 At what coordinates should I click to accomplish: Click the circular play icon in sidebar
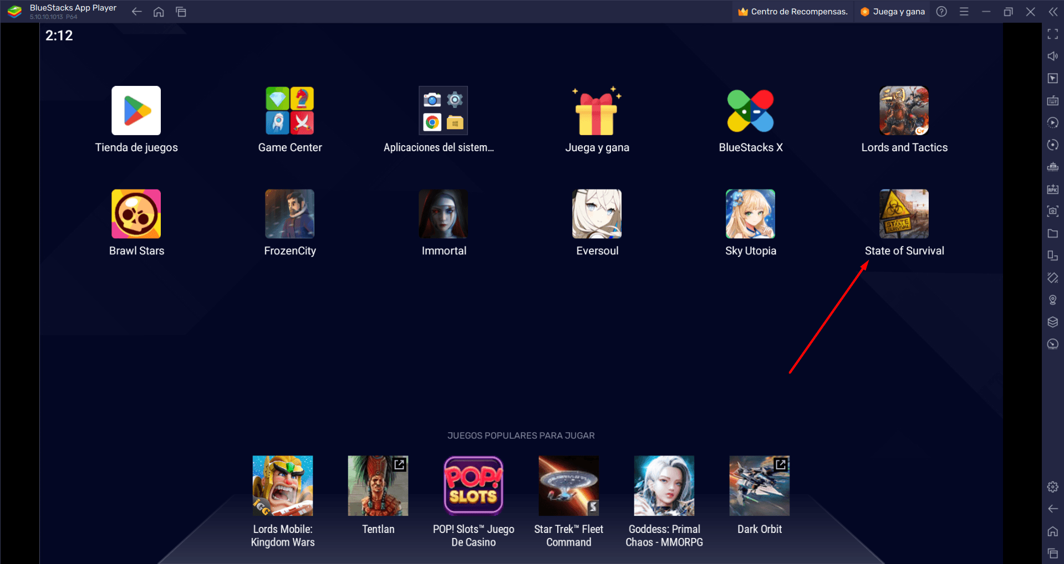[x=1053, y=123]
